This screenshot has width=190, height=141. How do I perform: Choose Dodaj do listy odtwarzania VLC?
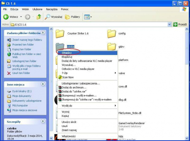pos(87,61)
